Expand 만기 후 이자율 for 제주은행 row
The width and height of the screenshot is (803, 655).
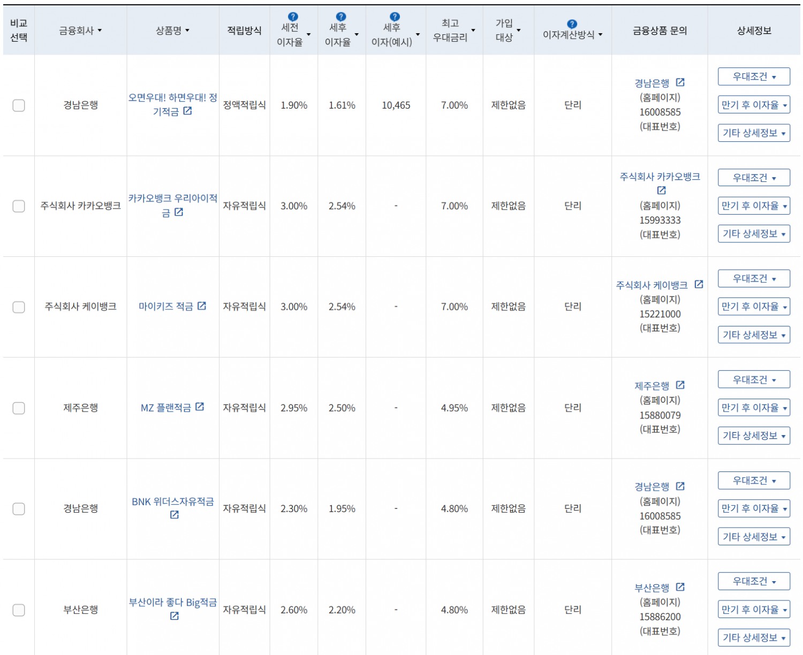pos(754,408)
